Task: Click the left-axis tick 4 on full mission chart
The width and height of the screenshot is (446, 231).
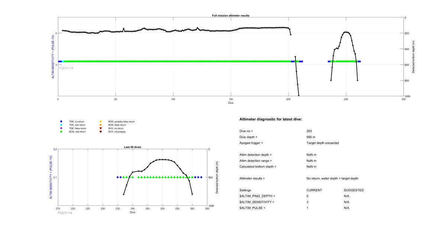Action: pos(56,33)
